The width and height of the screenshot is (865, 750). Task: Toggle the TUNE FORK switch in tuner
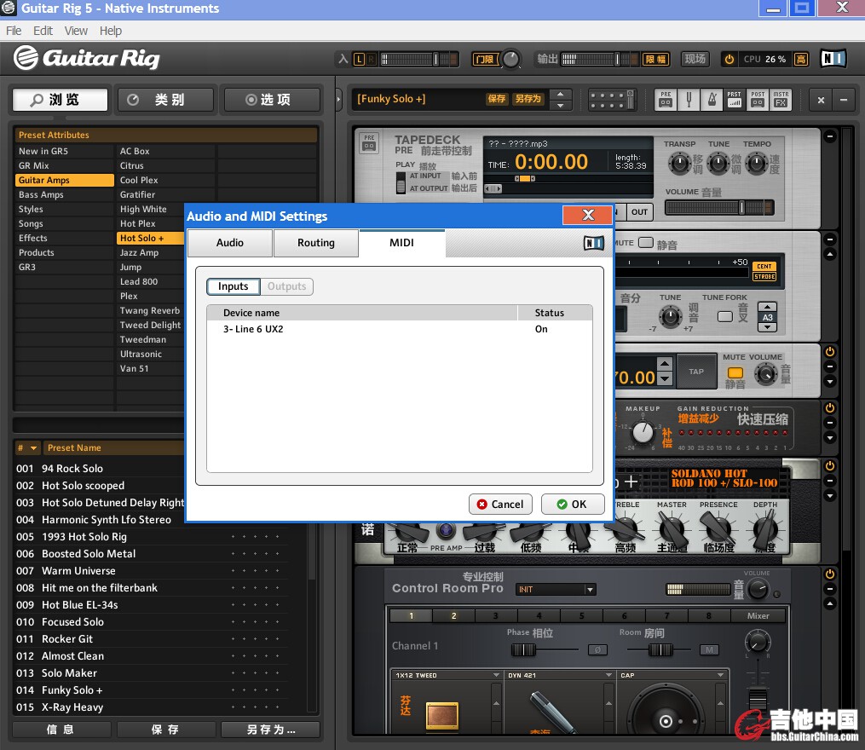coord(724,316)
